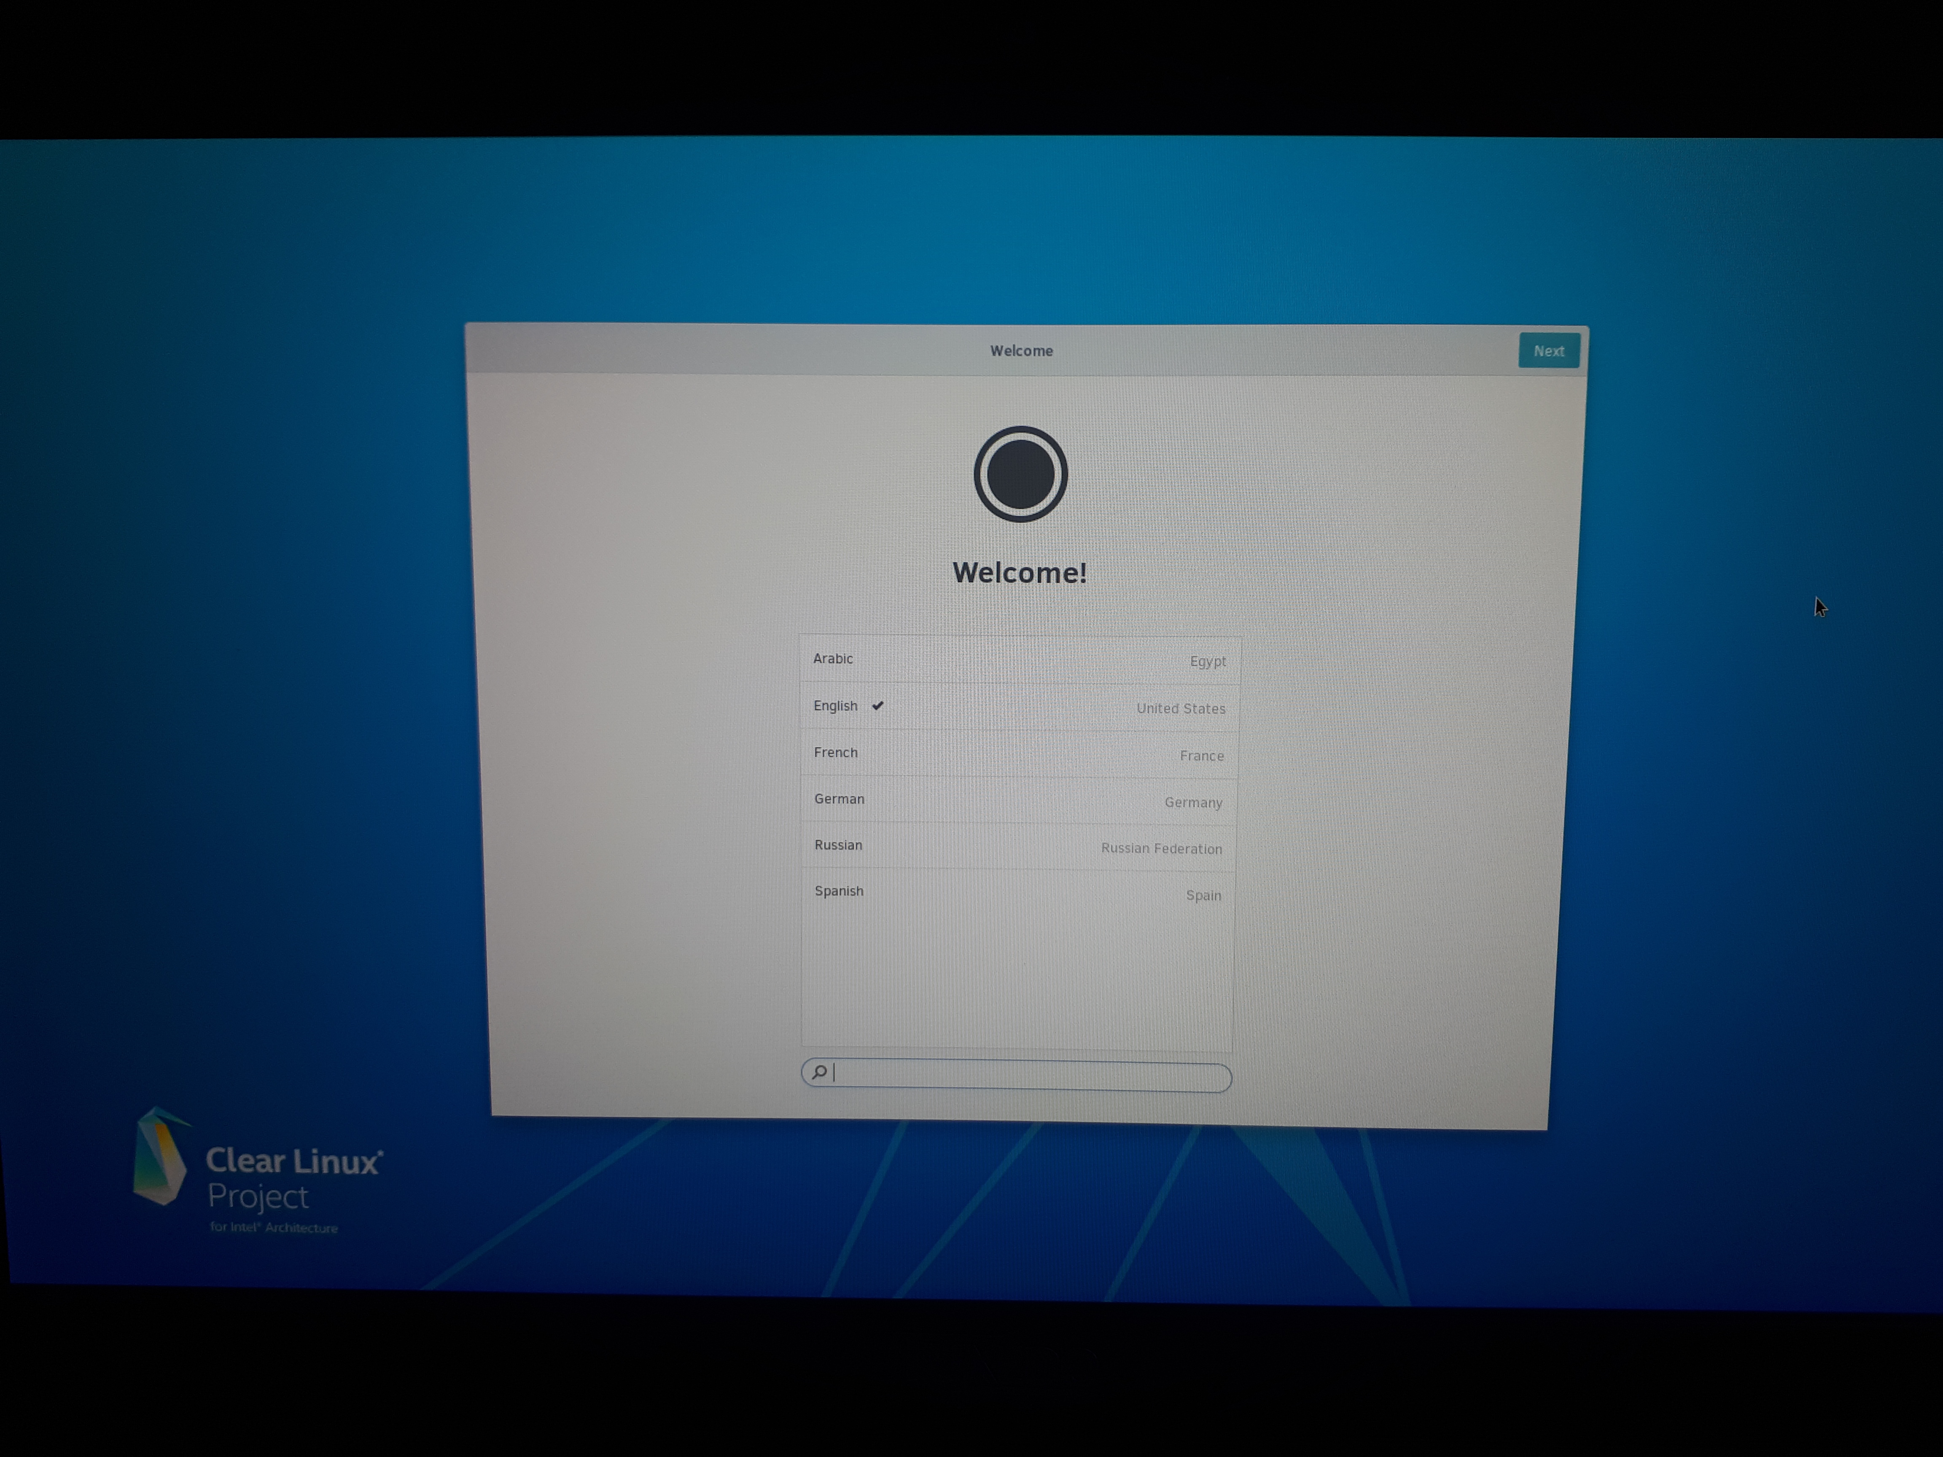Click the checkmark next to English

point(877,705)
